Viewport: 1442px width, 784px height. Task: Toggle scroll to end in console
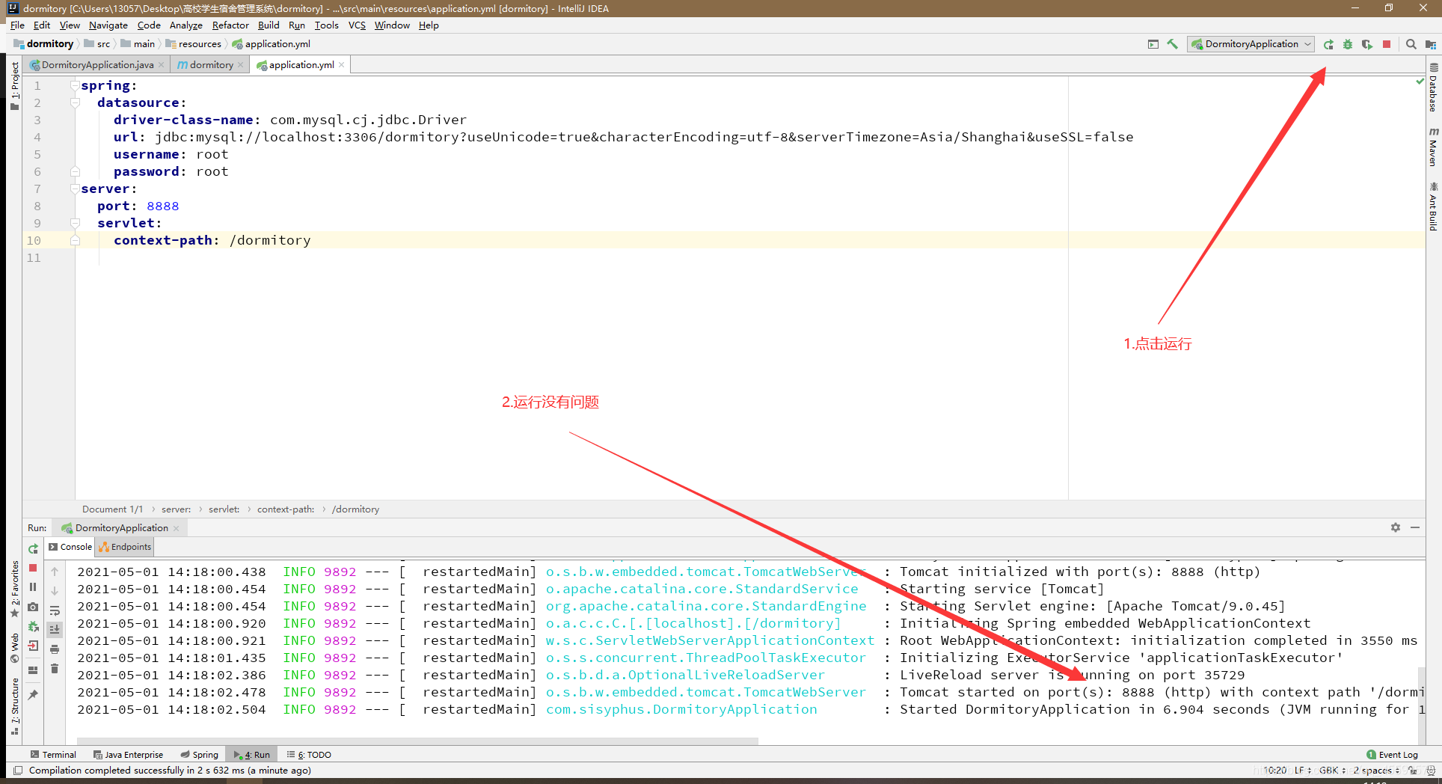(55, 630)
